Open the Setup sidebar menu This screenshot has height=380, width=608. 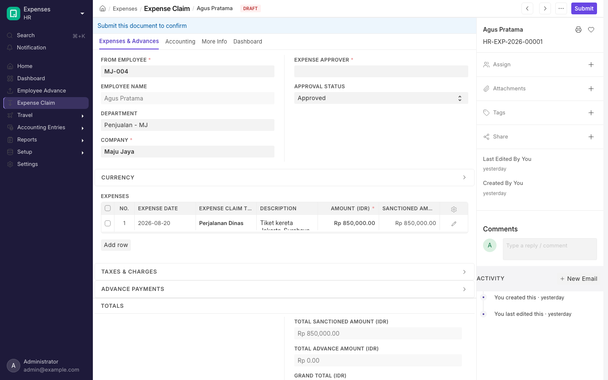point(46,152)
